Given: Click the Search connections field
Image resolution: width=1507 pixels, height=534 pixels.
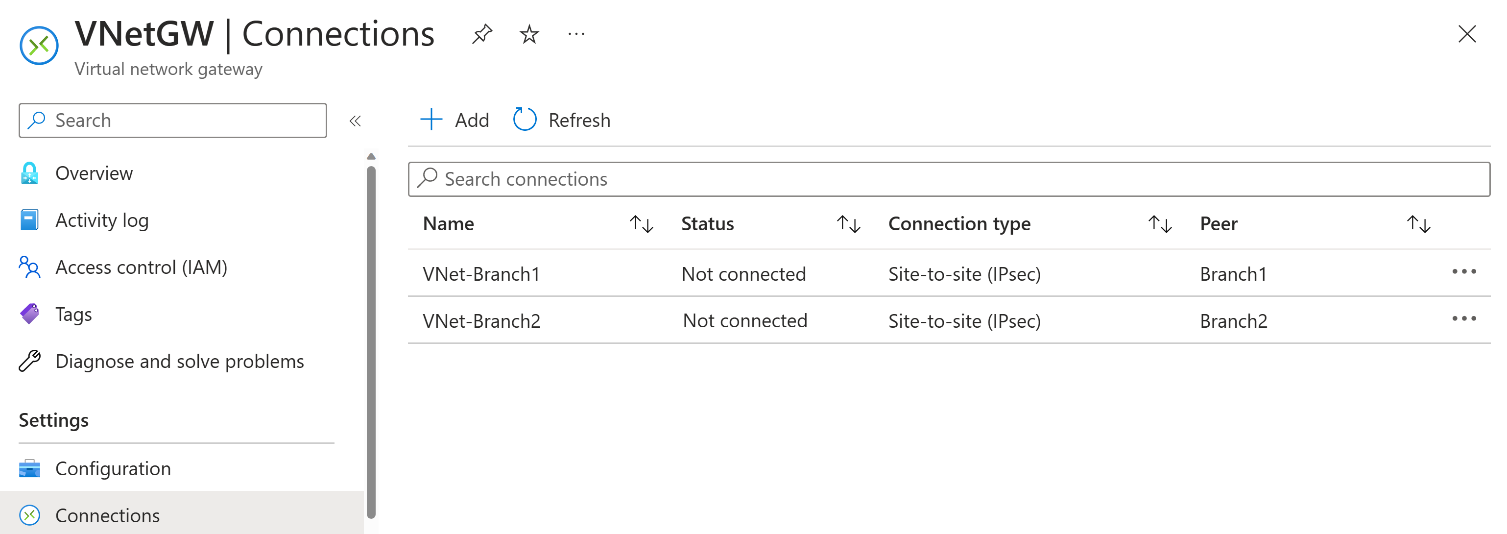Looking at the screenshot, I should (x=948, y=179).
